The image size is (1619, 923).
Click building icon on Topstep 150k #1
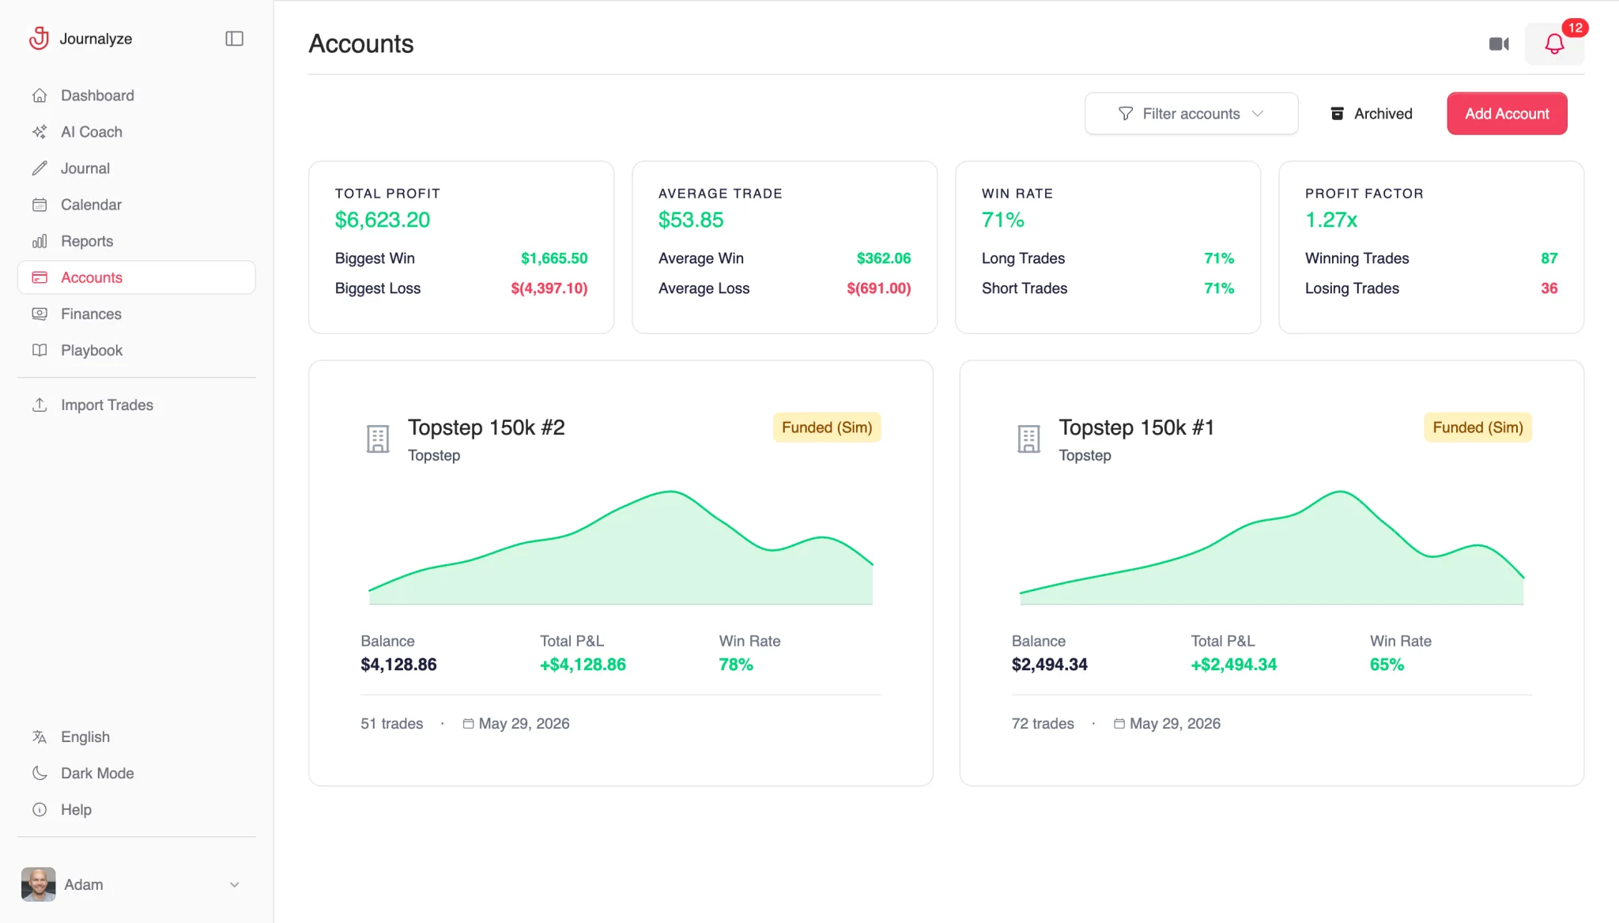coord(1028,439)
